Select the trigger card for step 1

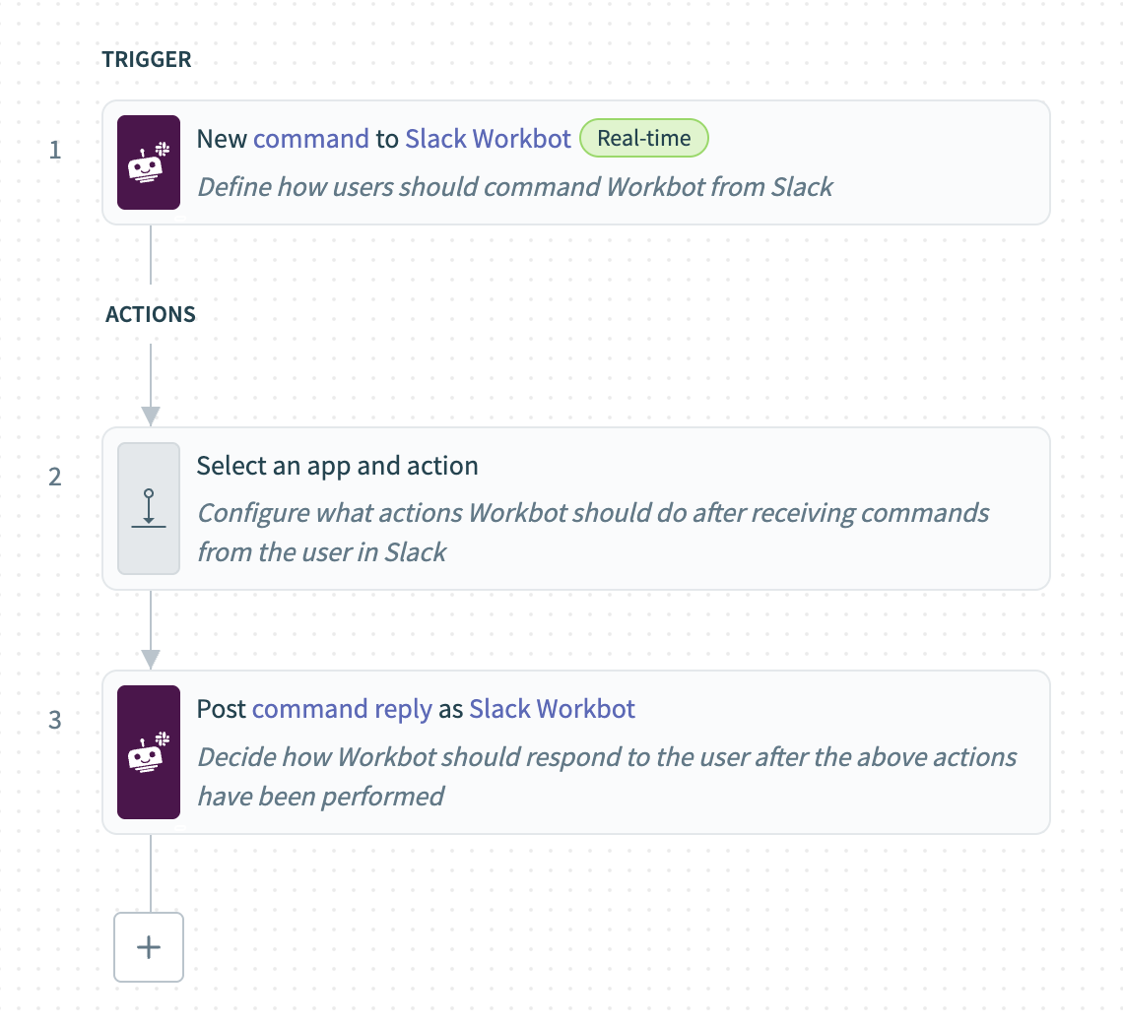576,162
